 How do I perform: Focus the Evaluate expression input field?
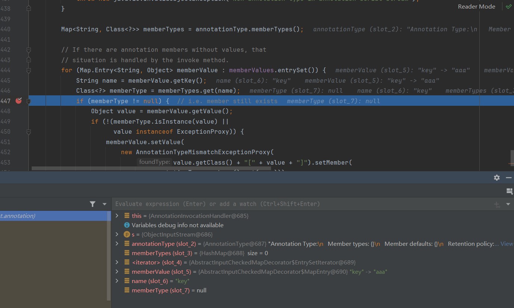pos(302,204)
